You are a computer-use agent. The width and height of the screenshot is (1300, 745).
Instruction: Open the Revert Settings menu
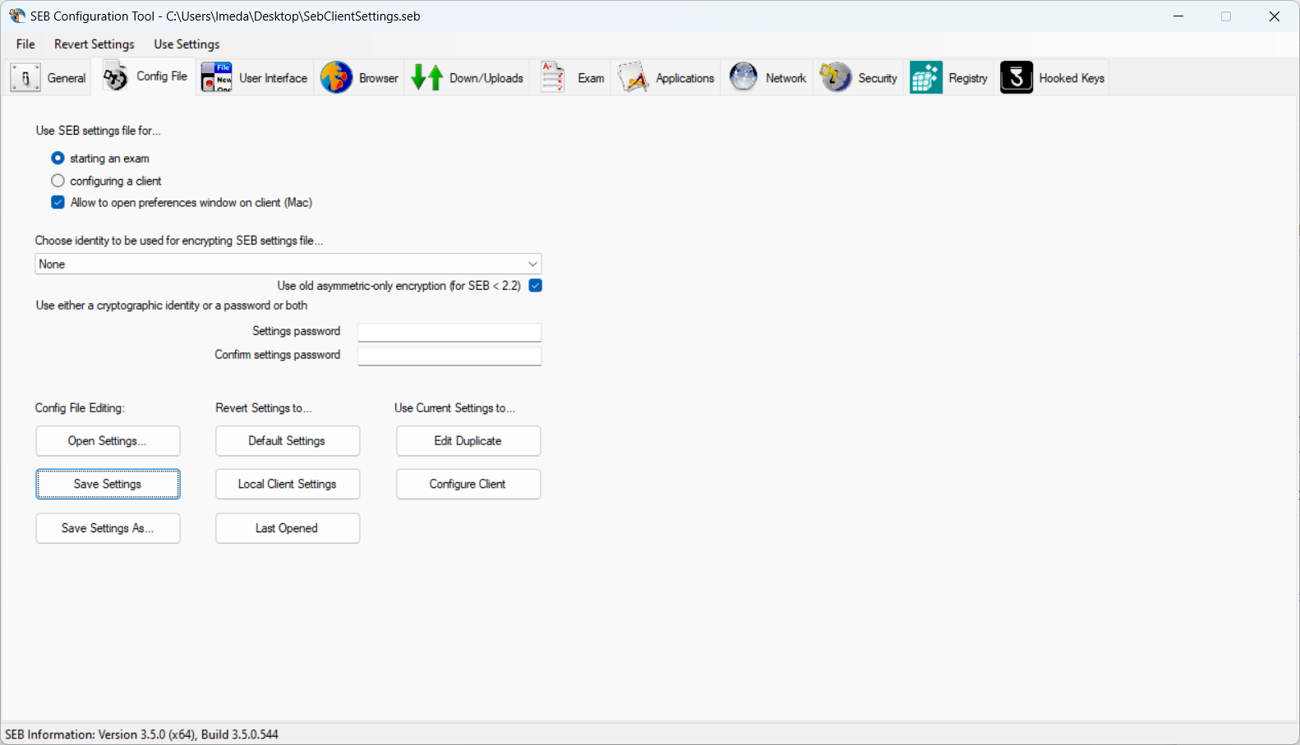[95, 44]
